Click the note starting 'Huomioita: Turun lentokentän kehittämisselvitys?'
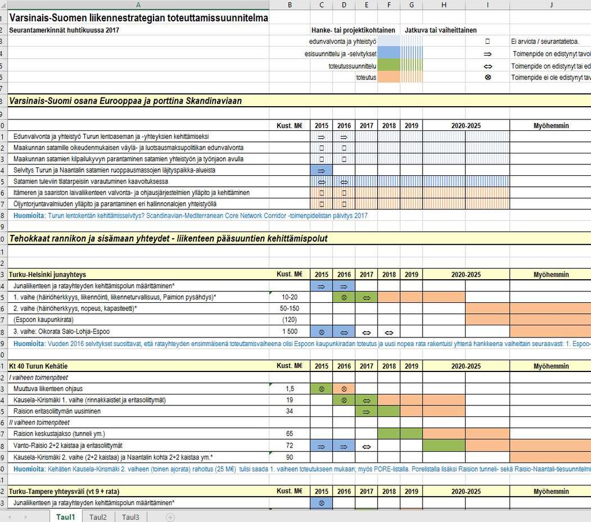The width and height of the screenshot is (591, 522). [x=190, y=216]
